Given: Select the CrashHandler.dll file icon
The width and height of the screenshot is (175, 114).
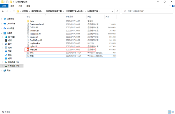Looking at the screenshot, I should point(28,24).
